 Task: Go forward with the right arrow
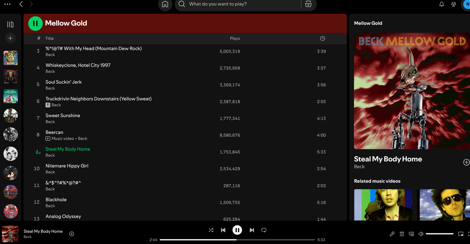point(31,4)
